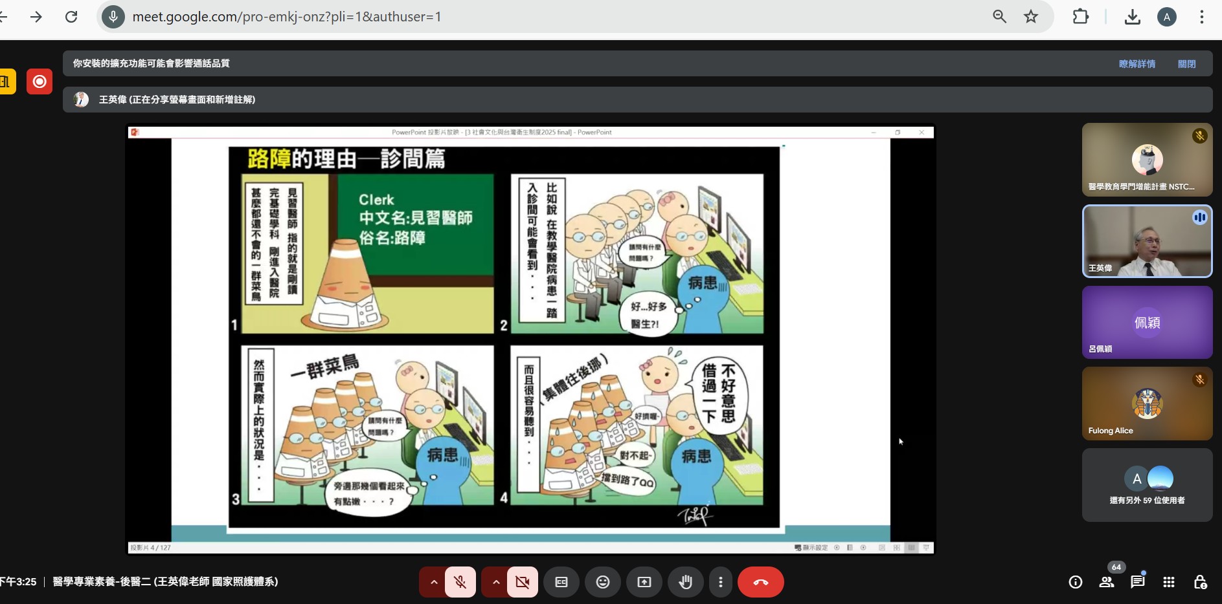Image resolution: width=1222 pixels, height=604 pixels.
Task: Toggle closed captions on
Action: (x=561, y=582)
